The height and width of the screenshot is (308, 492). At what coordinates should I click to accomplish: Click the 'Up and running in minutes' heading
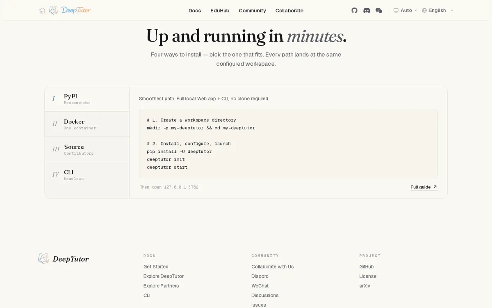point(246,36)
